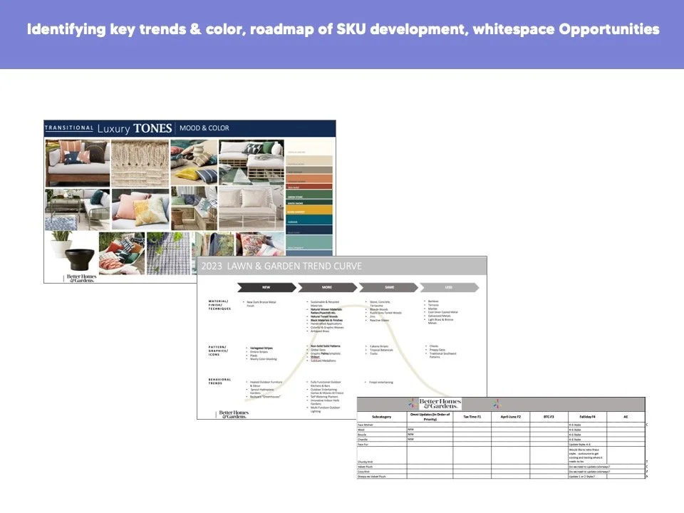Click the Wool row subcategory cell
The height and width of the screenshot is (513, 684).
pyautogui.click(x=382, y=430)
